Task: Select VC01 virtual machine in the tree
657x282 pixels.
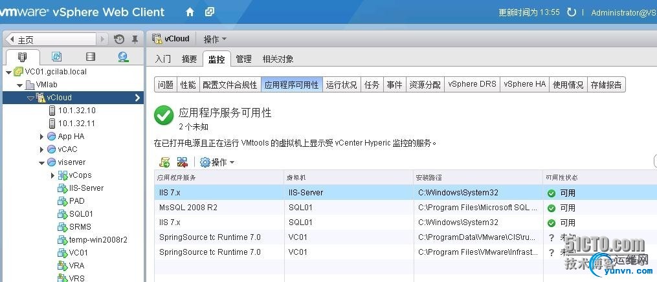Action: pos(78,253)
